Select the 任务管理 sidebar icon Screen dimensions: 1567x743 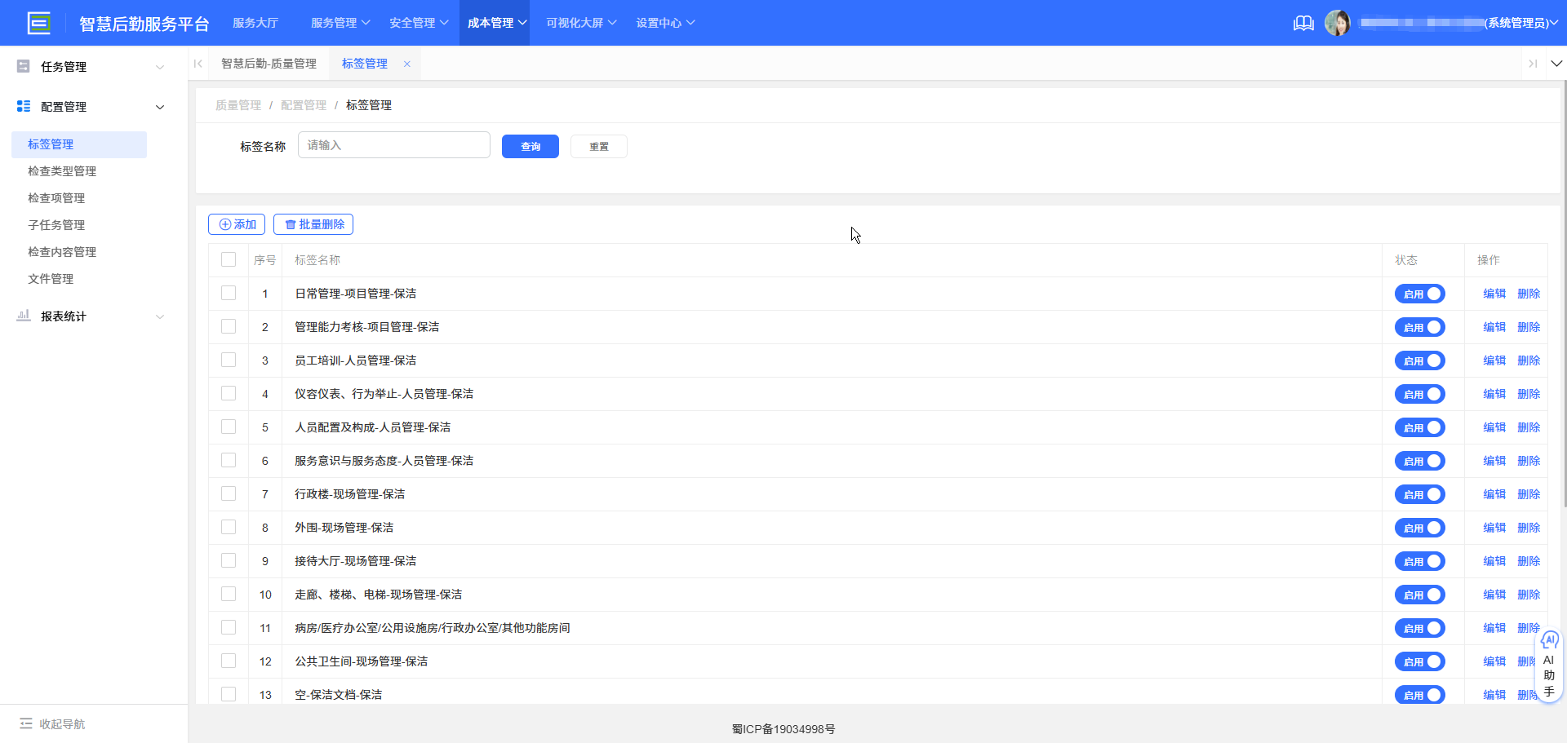[23, 66]
